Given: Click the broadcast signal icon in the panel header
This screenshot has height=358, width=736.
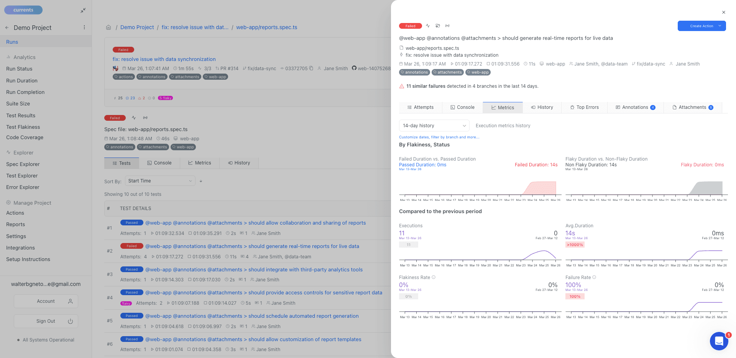Looking at the screenshot, I should (x=447, y=26).
